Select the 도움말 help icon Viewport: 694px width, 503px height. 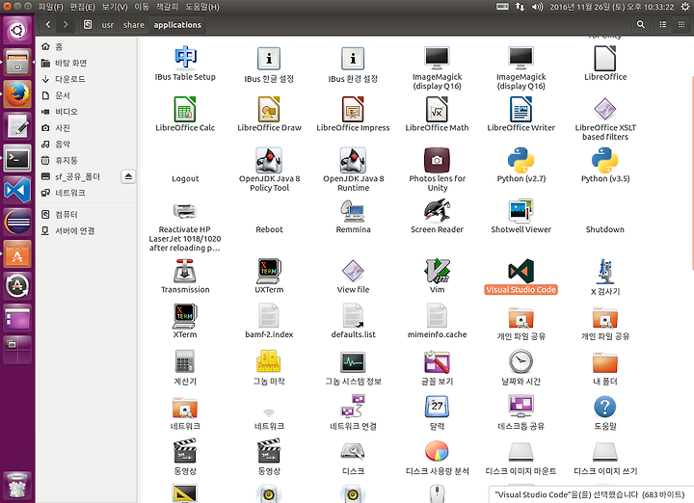coord(605,406)
